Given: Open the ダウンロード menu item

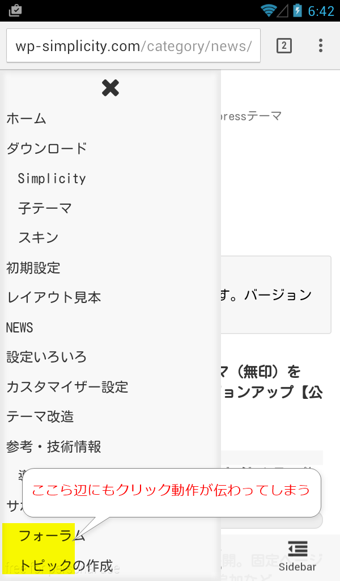Looking at the screenshot, I should (47, 149).
